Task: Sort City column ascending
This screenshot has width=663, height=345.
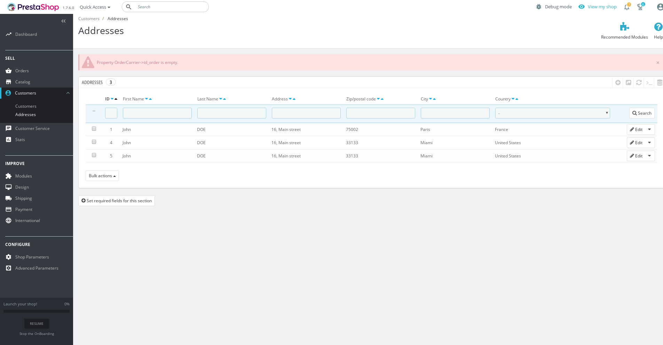Action: coord(434,99)
